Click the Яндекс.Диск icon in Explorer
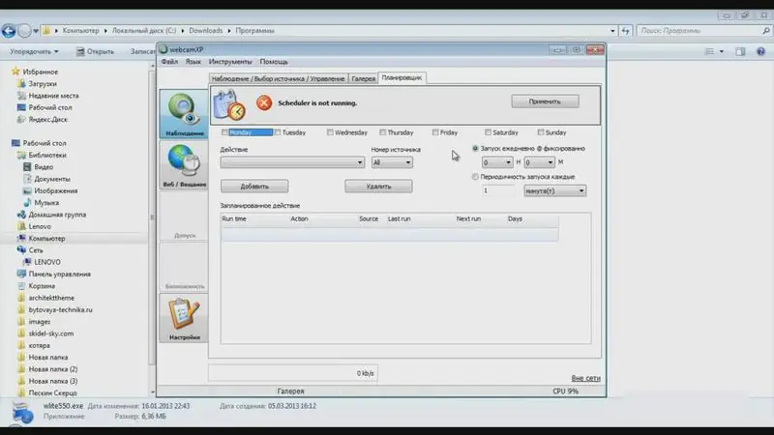This screenshot has height=435, width=774. pos(21,119)
